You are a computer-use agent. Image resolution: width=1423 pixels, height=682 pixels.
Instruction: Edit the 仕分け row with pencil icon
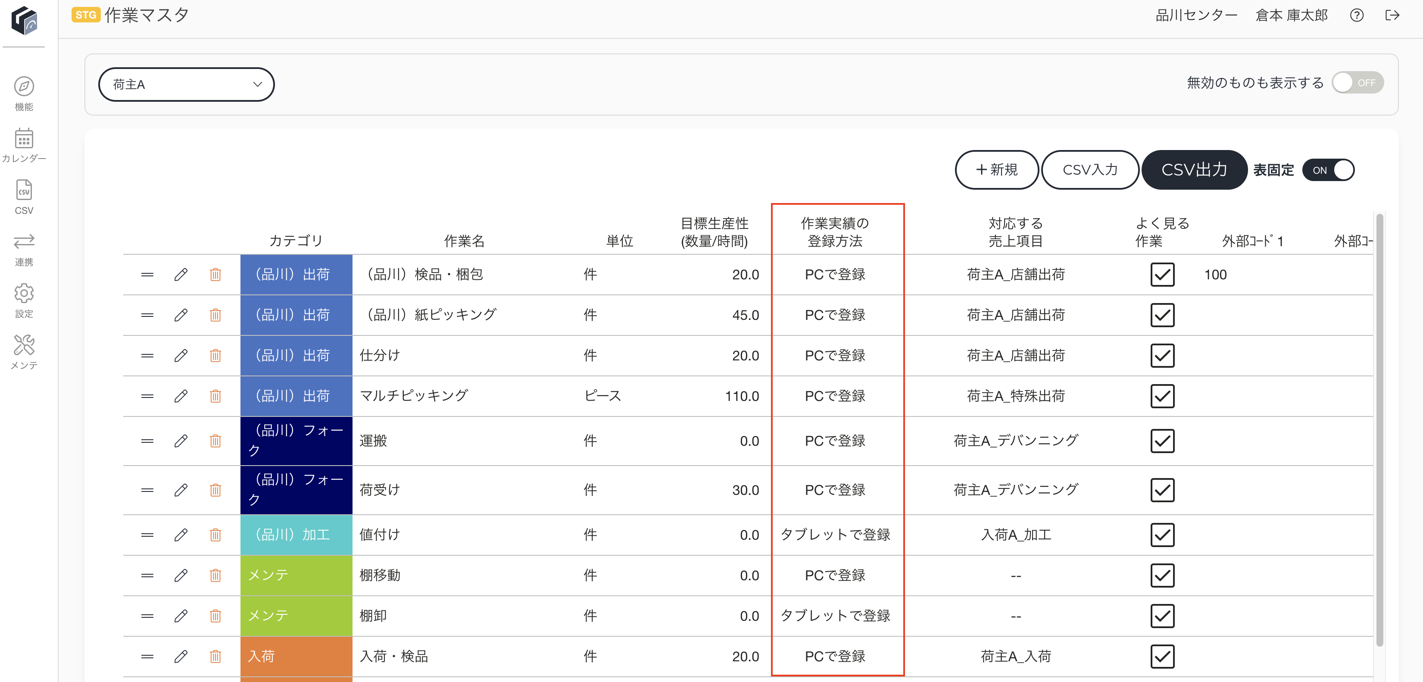181,355
